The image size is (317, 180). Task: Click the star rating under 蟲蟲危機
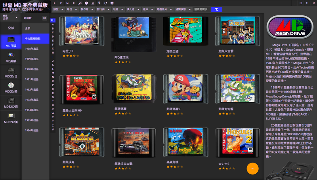[x=175, y=167]
